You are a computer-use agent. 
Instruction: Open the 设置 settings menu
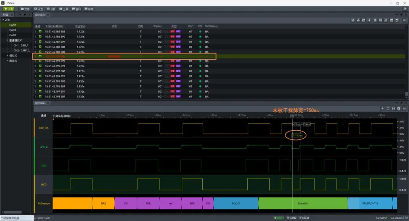coord(38,9)
